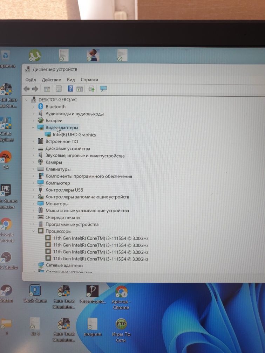
Task: Click the Action pane toolbar icon next to Help
Action: (x=80, y=89)
